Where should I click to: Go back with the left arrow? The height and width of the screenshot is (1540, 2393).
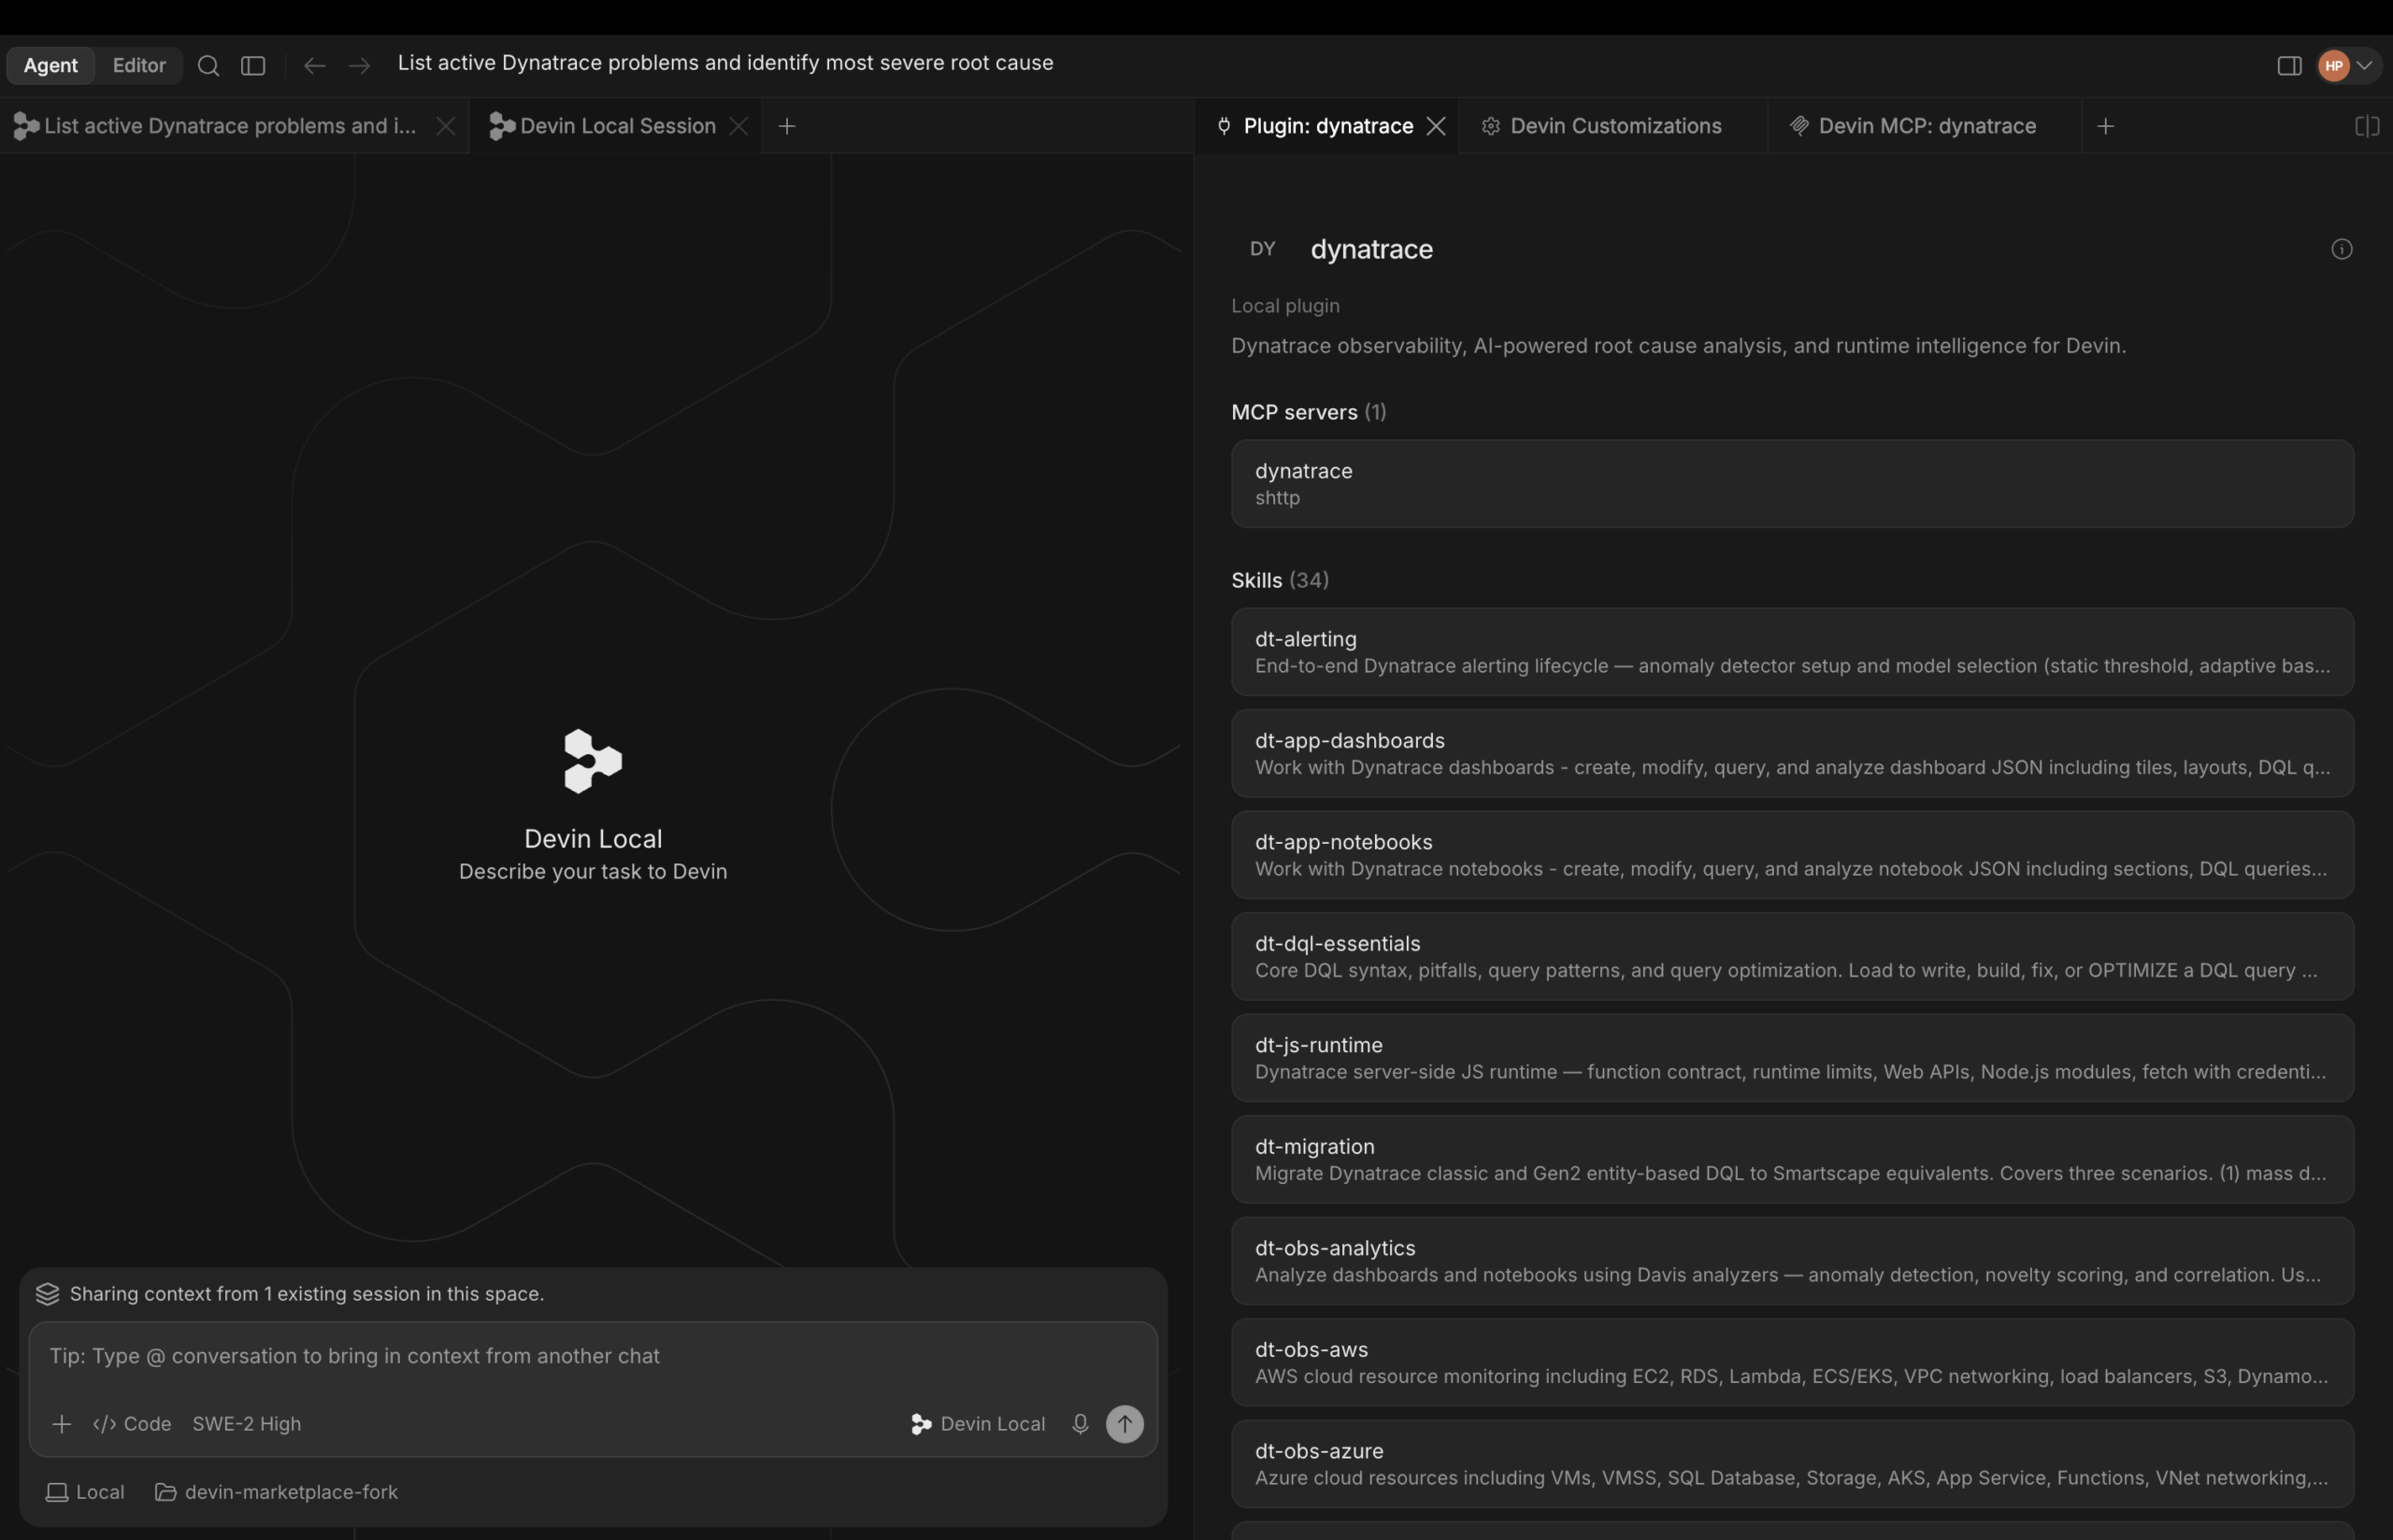[x=314, y=66]
